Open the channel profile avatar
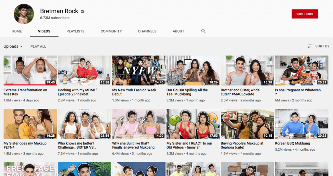The width and height of the screenshot is (333, 176). (x=24, y=14)
